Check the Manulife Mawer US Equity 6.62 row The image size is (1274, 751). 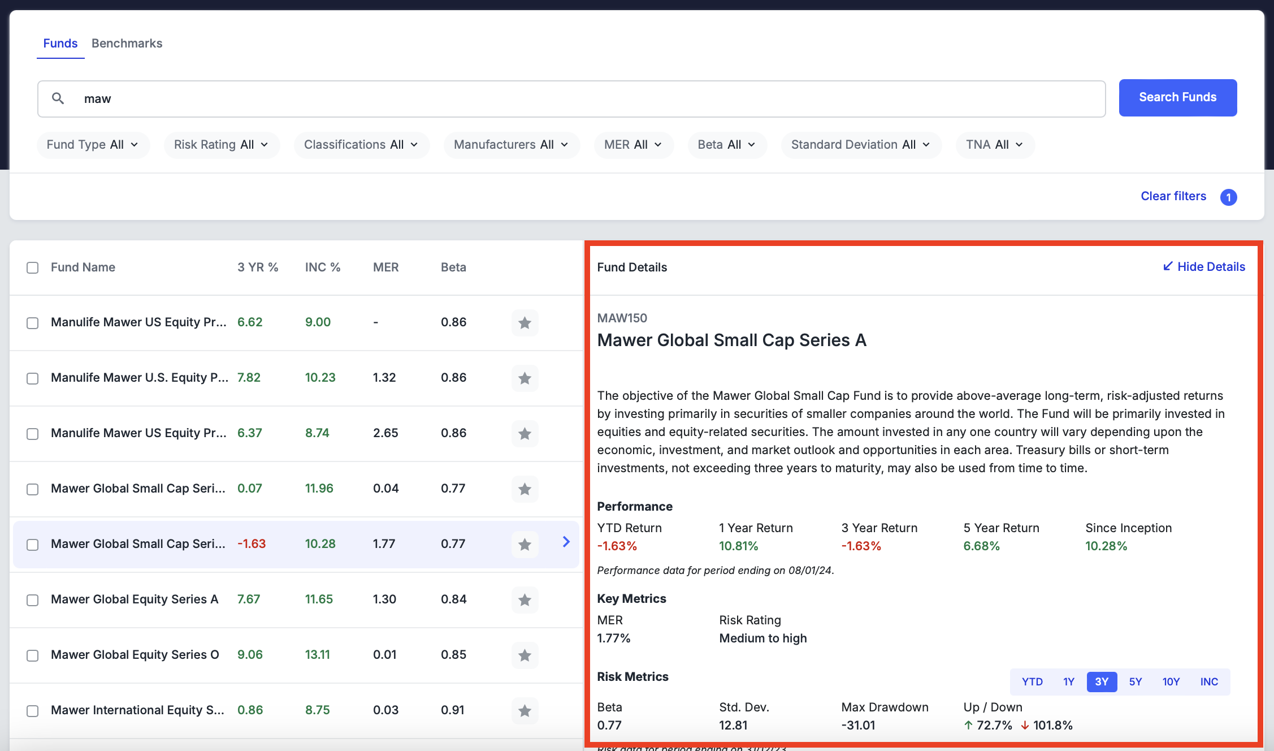coord(33,323)
